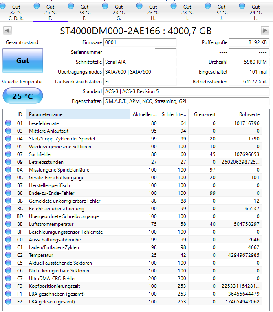Click the Betriebsstunden value 64577 Std.
The height and width of the screenshot is (312, 273).
[x=249, y=82]
